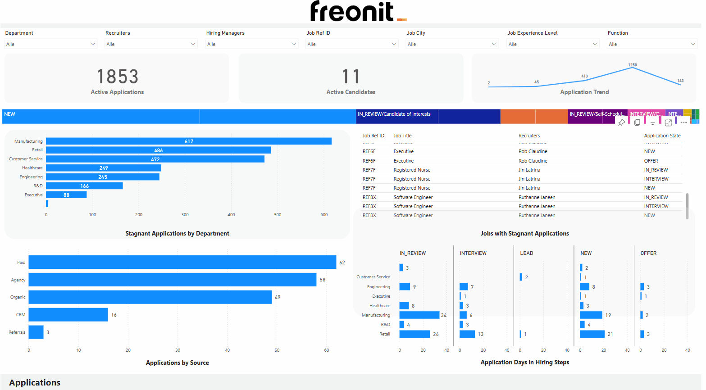Screen dimensions: 706x390
Task: Click the table's vertical scrollbar
Action: 687,206
